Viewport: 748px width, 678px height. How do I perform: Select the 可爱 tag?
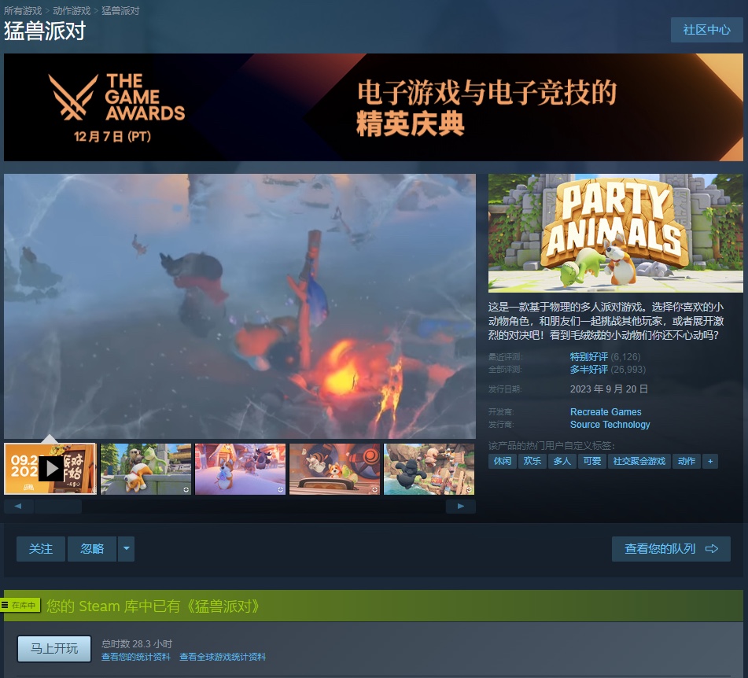pyautogui.click(x=592, y=461)
